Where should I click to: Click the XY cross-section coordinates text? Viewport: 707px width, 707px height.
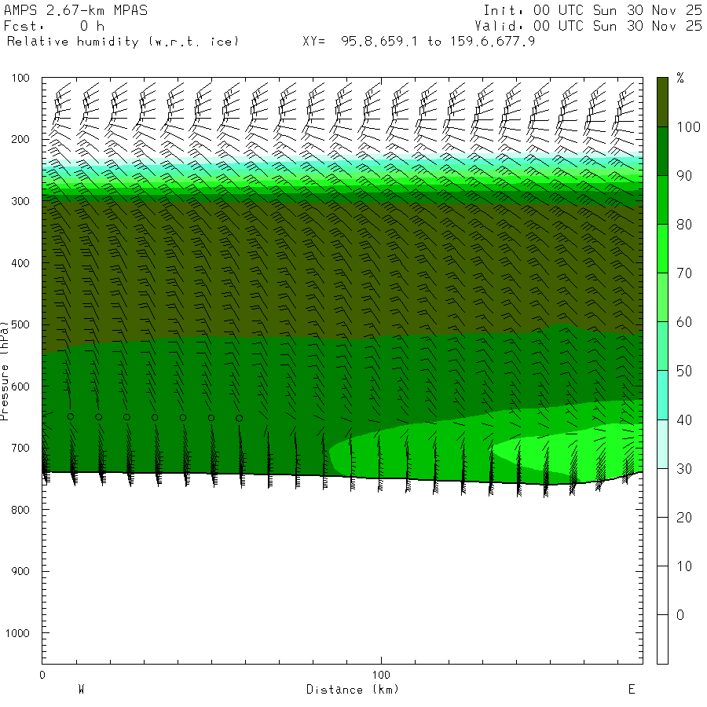coord(419,41)
